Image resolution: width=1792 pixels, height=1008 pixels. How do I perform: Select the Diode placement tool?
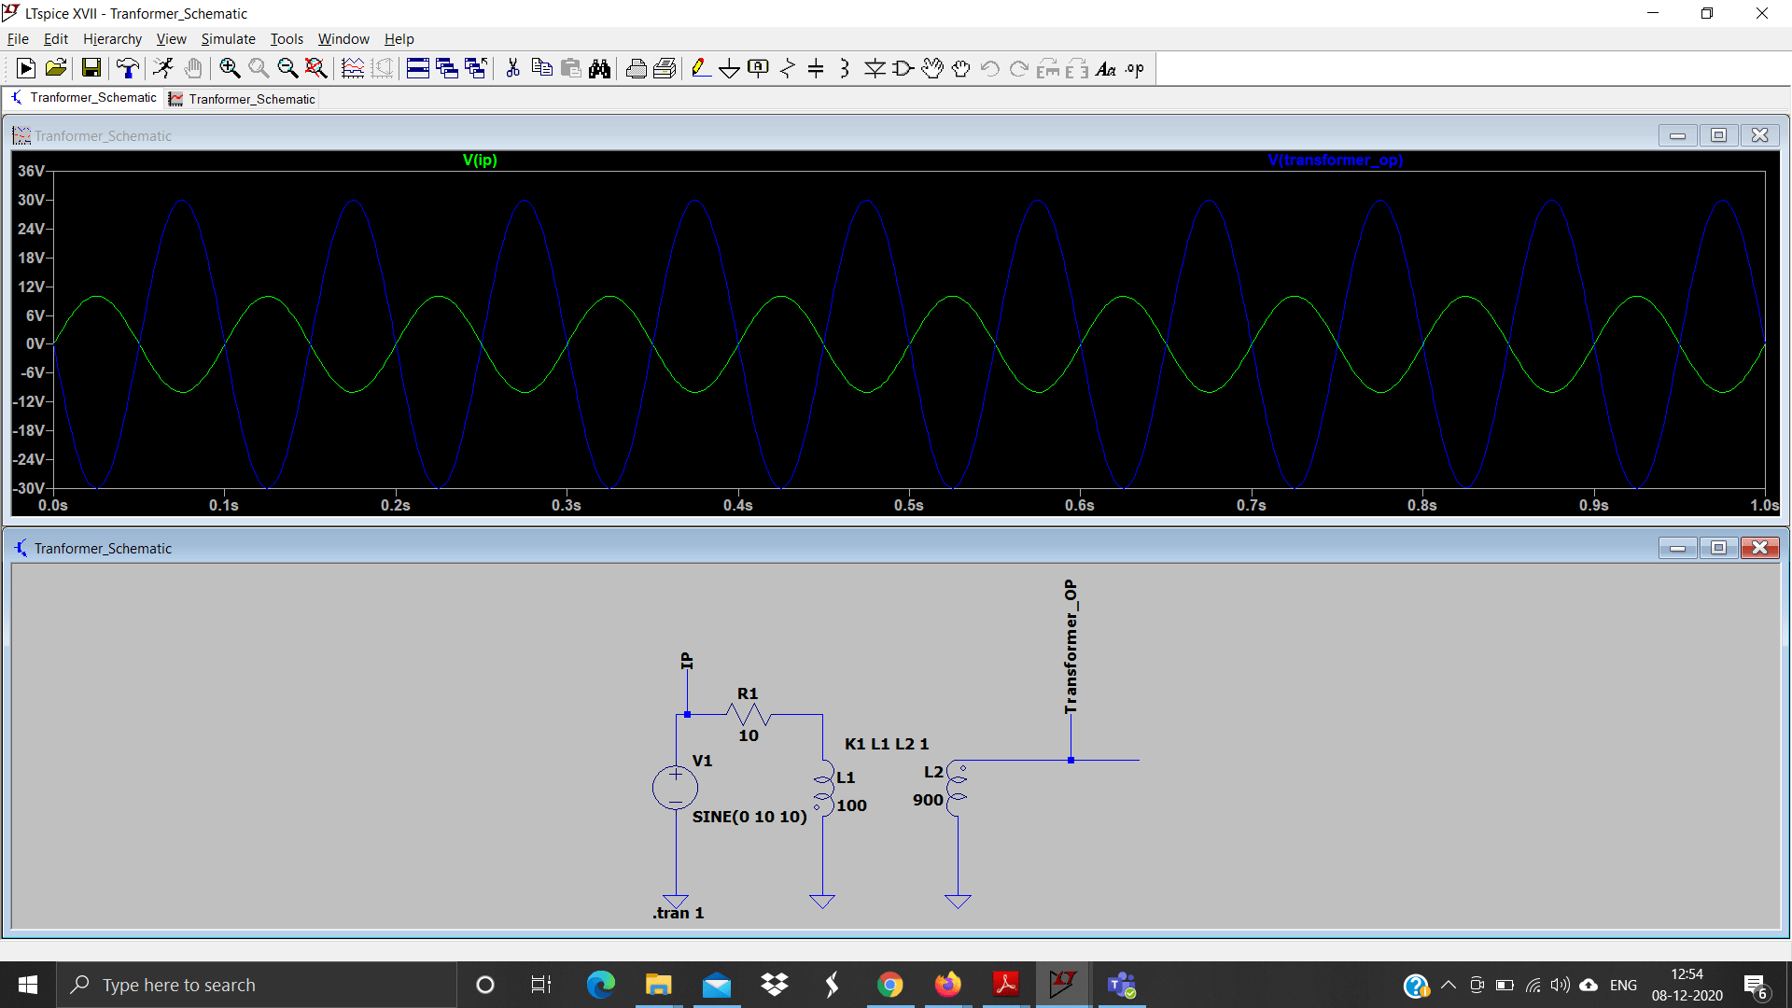[x=875, y=67]
